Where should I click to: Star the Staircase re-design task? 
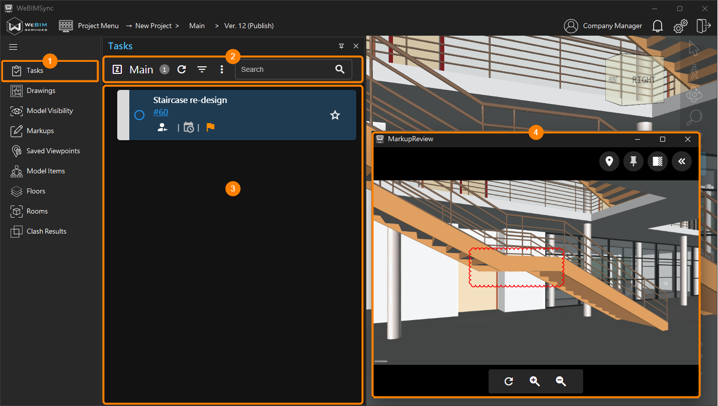tap(335, 115)
